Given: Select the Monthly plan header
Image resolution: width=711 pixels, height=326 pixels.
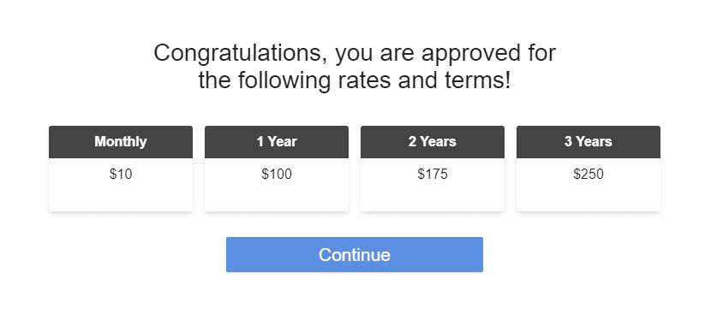Looking at the screenshot, I should click(x=121, y=142).
